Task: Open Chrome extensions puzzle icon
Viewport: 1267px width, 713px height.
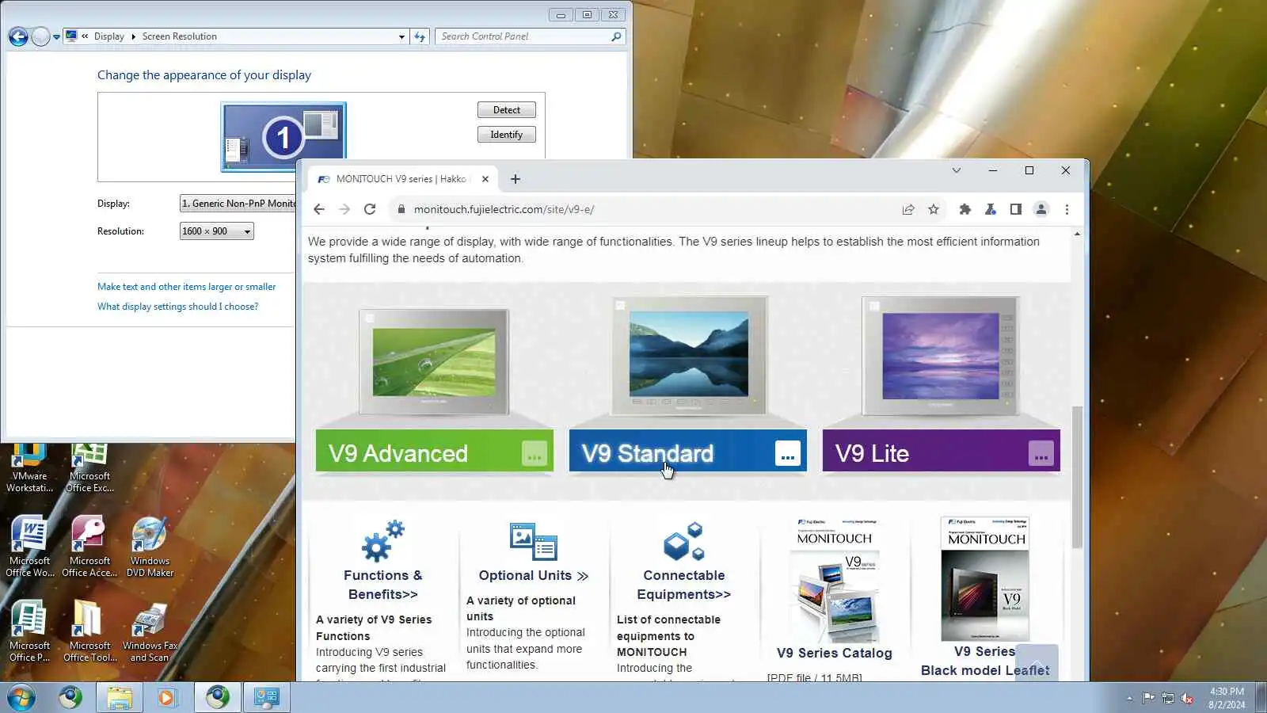Action: pos(965,209)
